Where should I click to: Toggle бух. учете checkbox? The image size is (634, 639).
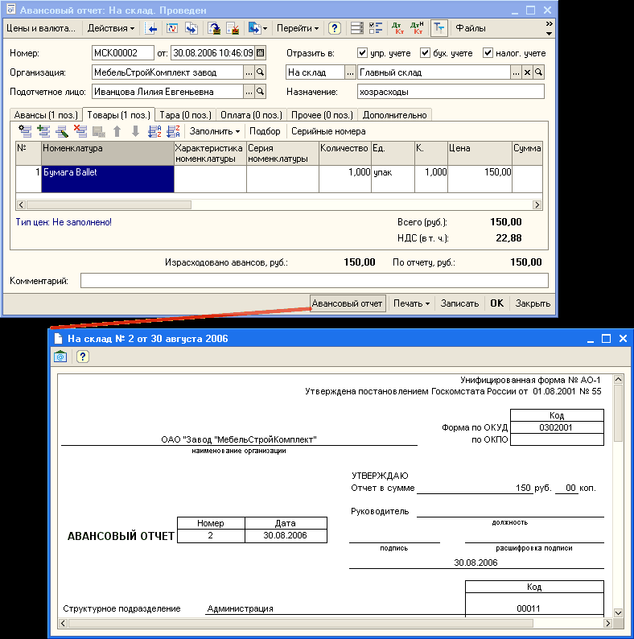point(425,52)
